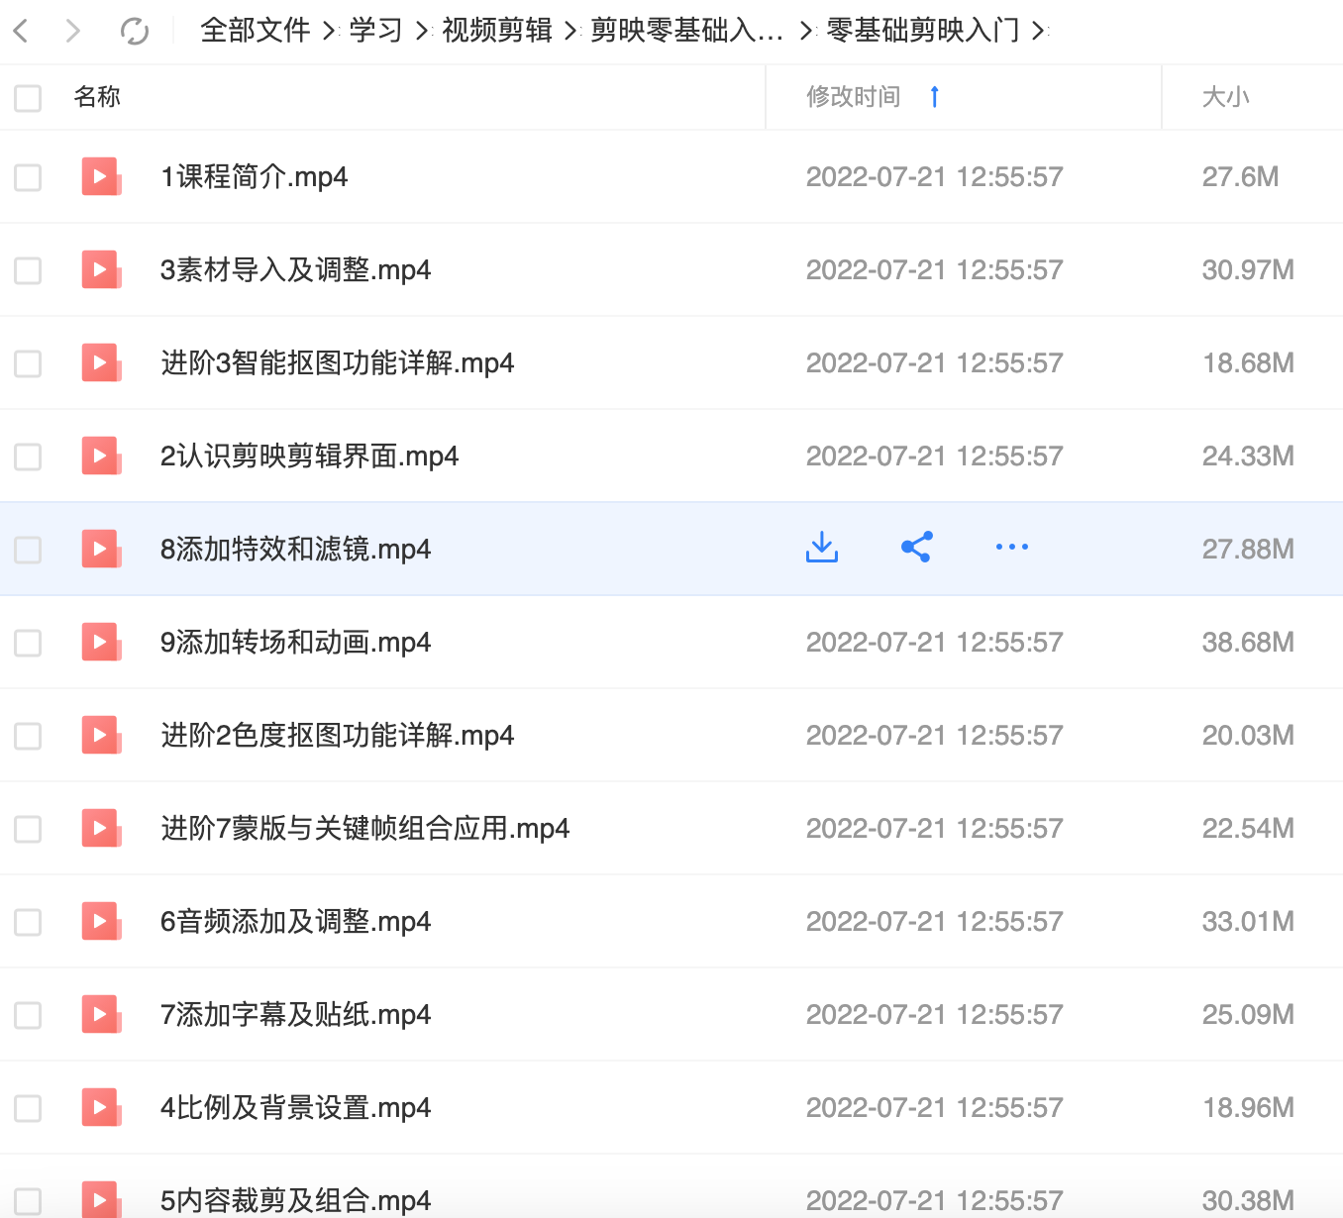Check the box for 4比例及背景设置.mp4

tap(28, 1109)
